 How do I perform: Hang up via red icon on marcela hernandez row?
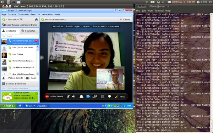pos(36,40)
